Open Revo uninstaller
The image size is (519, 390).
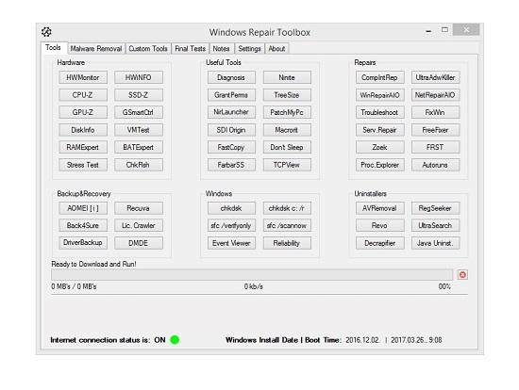click(380, 225)
